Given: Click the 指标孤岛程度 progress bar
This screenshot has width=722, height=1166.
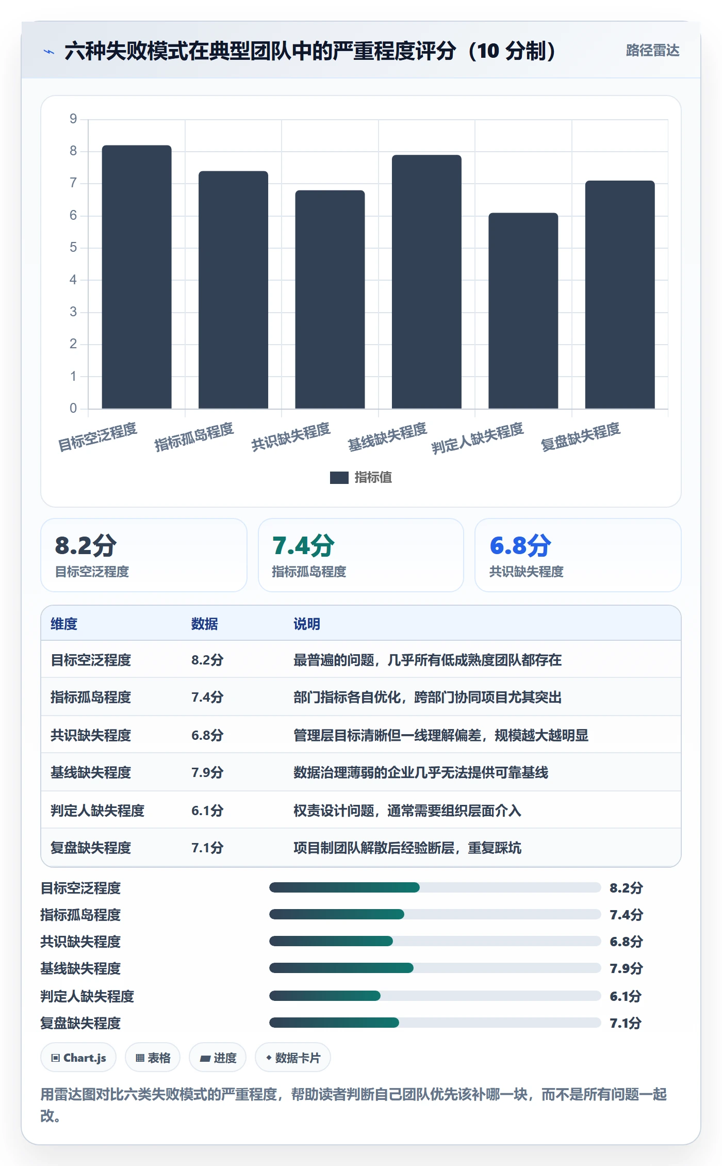Looking at the screenshot, I should 435,914.
